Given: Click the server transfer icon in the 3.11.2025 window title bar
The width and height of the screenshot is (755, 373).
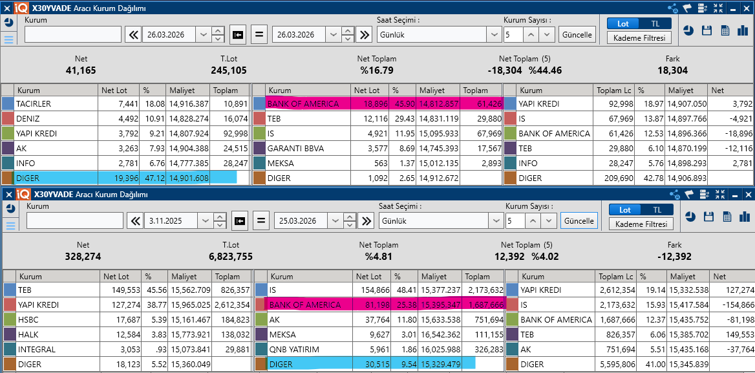Looking at the screenshot, I should [705, 195].
